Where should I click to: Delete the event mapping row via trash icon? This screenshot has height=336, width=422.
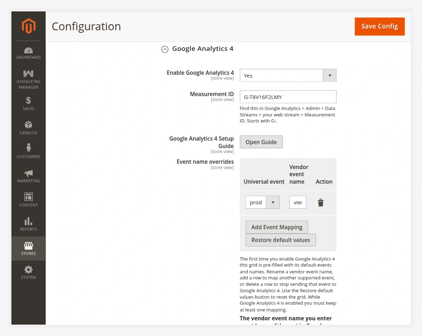pyautogui.click(x=320, y=203)
